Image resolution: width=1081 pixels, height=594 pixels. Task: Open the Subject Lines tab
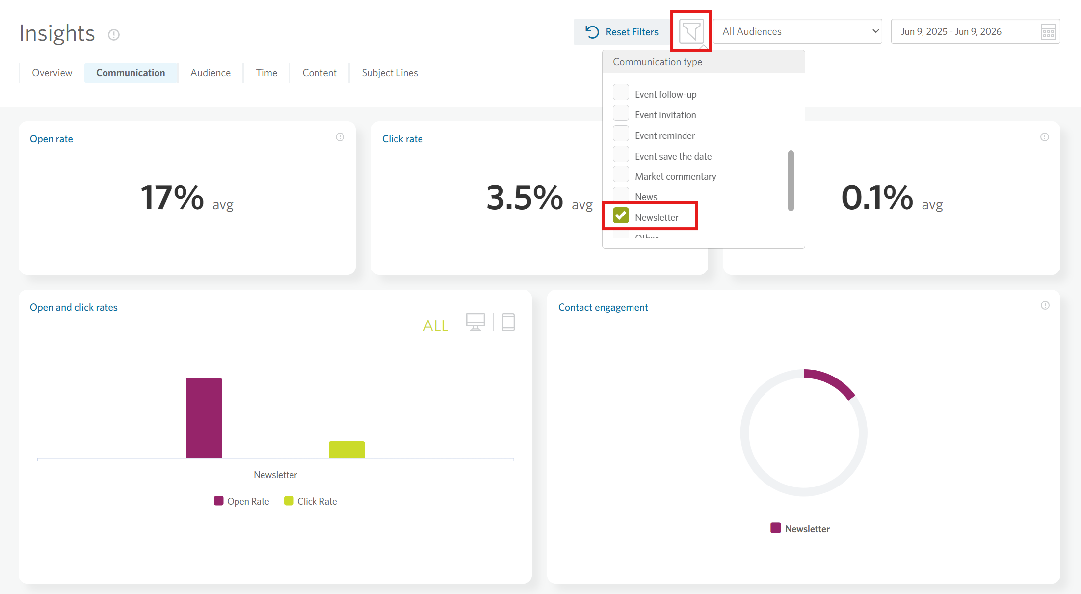[390, 73]
